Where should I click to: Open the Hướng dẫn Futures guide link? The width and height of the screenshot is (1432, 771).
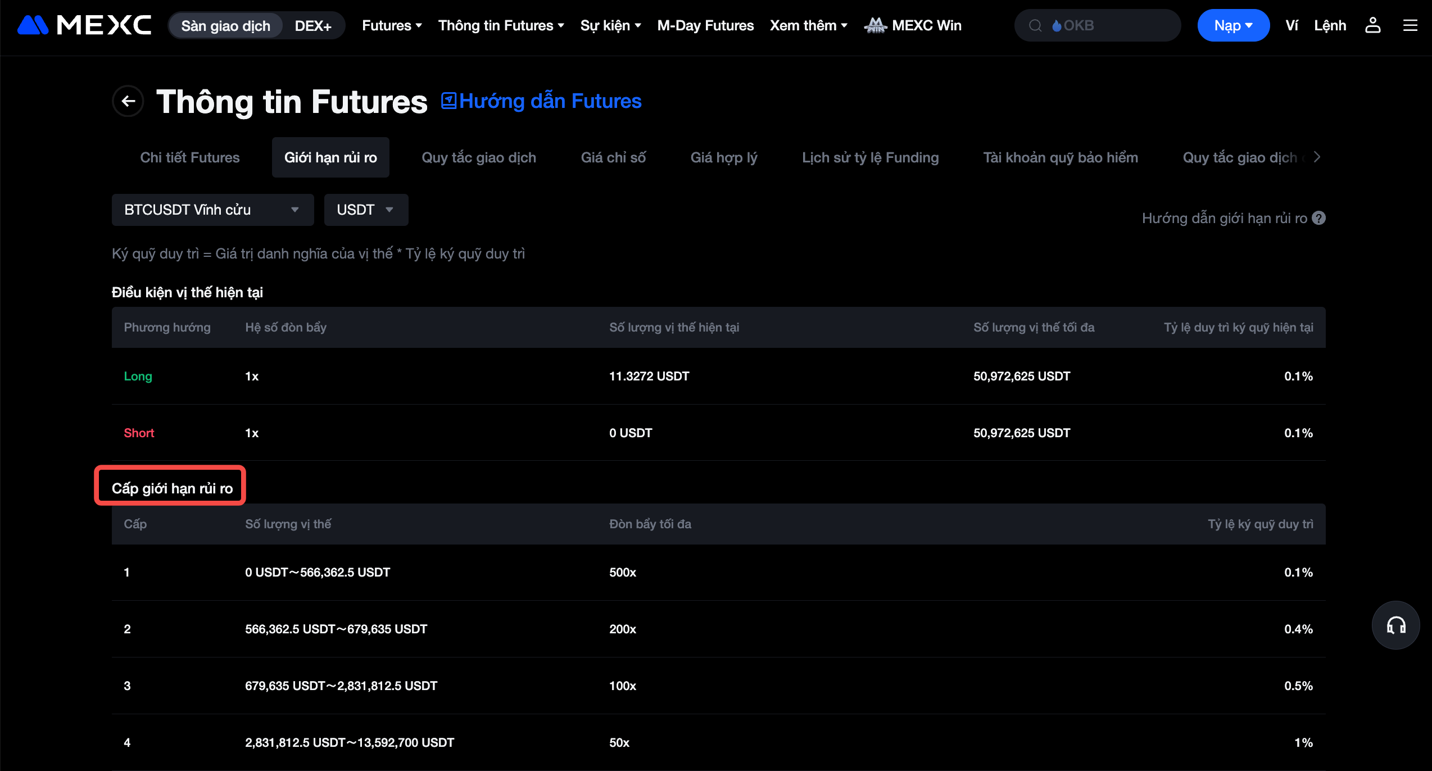click(x=541, y=101)
